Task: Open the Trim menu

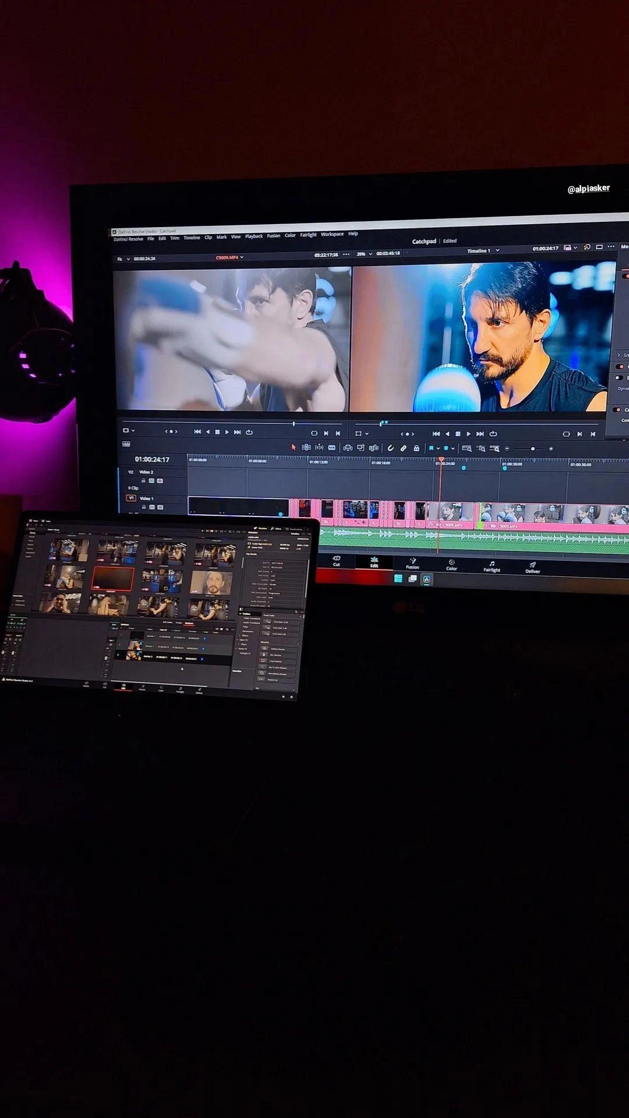Action: (175, 238)
